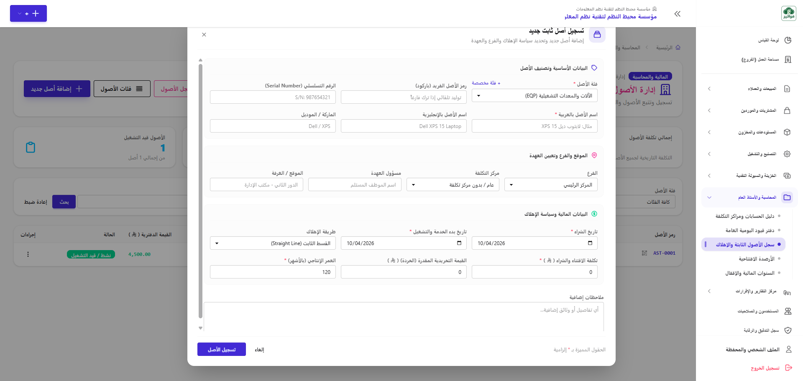The image size is (803, 381).
Task: Open the top-left quick add dropdown button
Action: pos(28,13)
